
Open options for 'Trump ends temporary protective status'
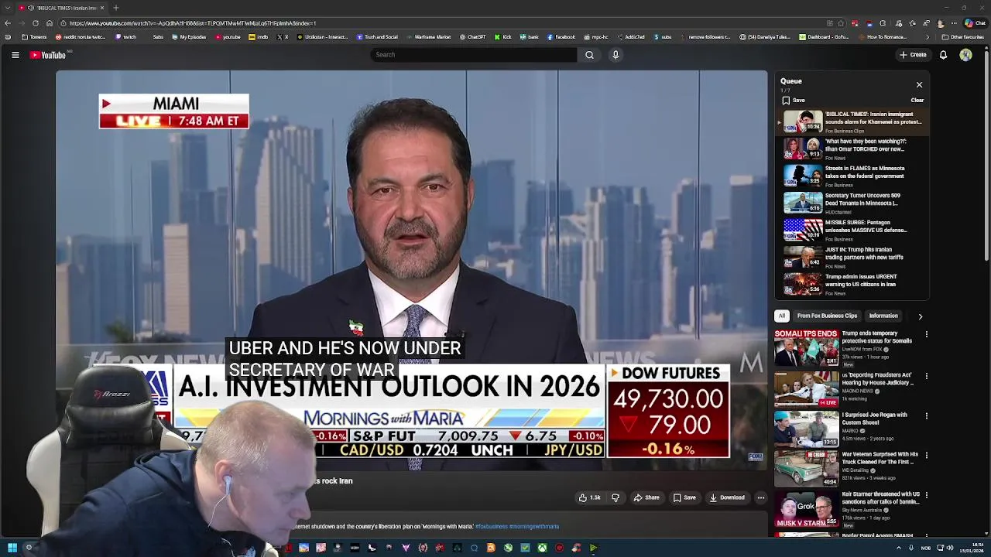[x=926, y=334]
